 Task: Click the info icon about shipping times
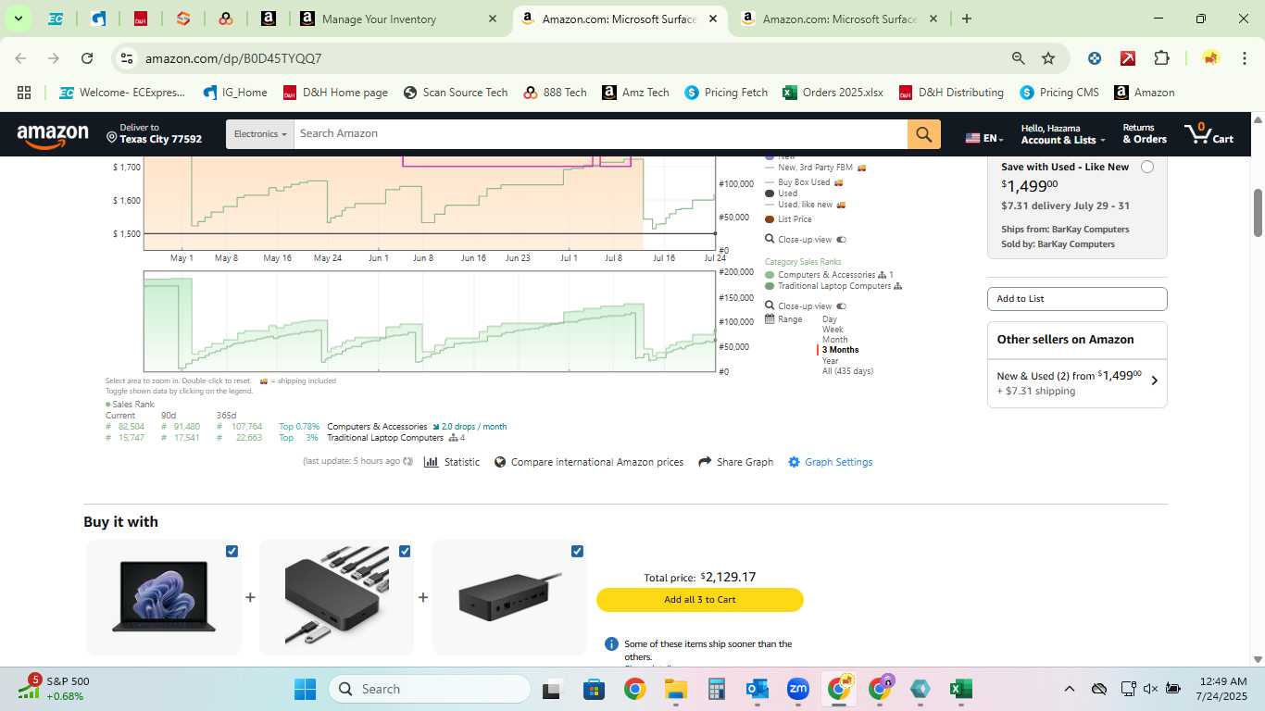611,644
